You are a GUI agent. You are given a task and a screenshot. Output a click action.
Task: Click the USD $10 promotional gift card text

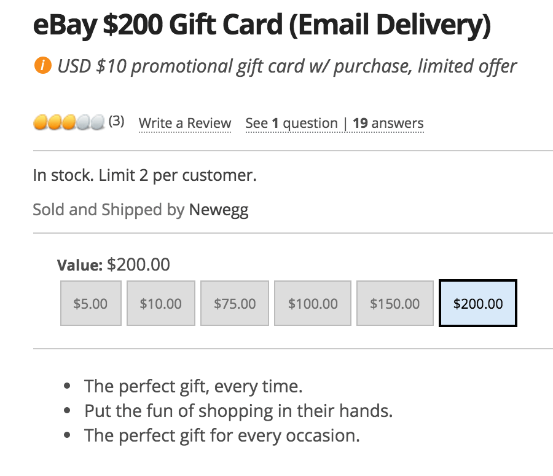pos(287,66)
